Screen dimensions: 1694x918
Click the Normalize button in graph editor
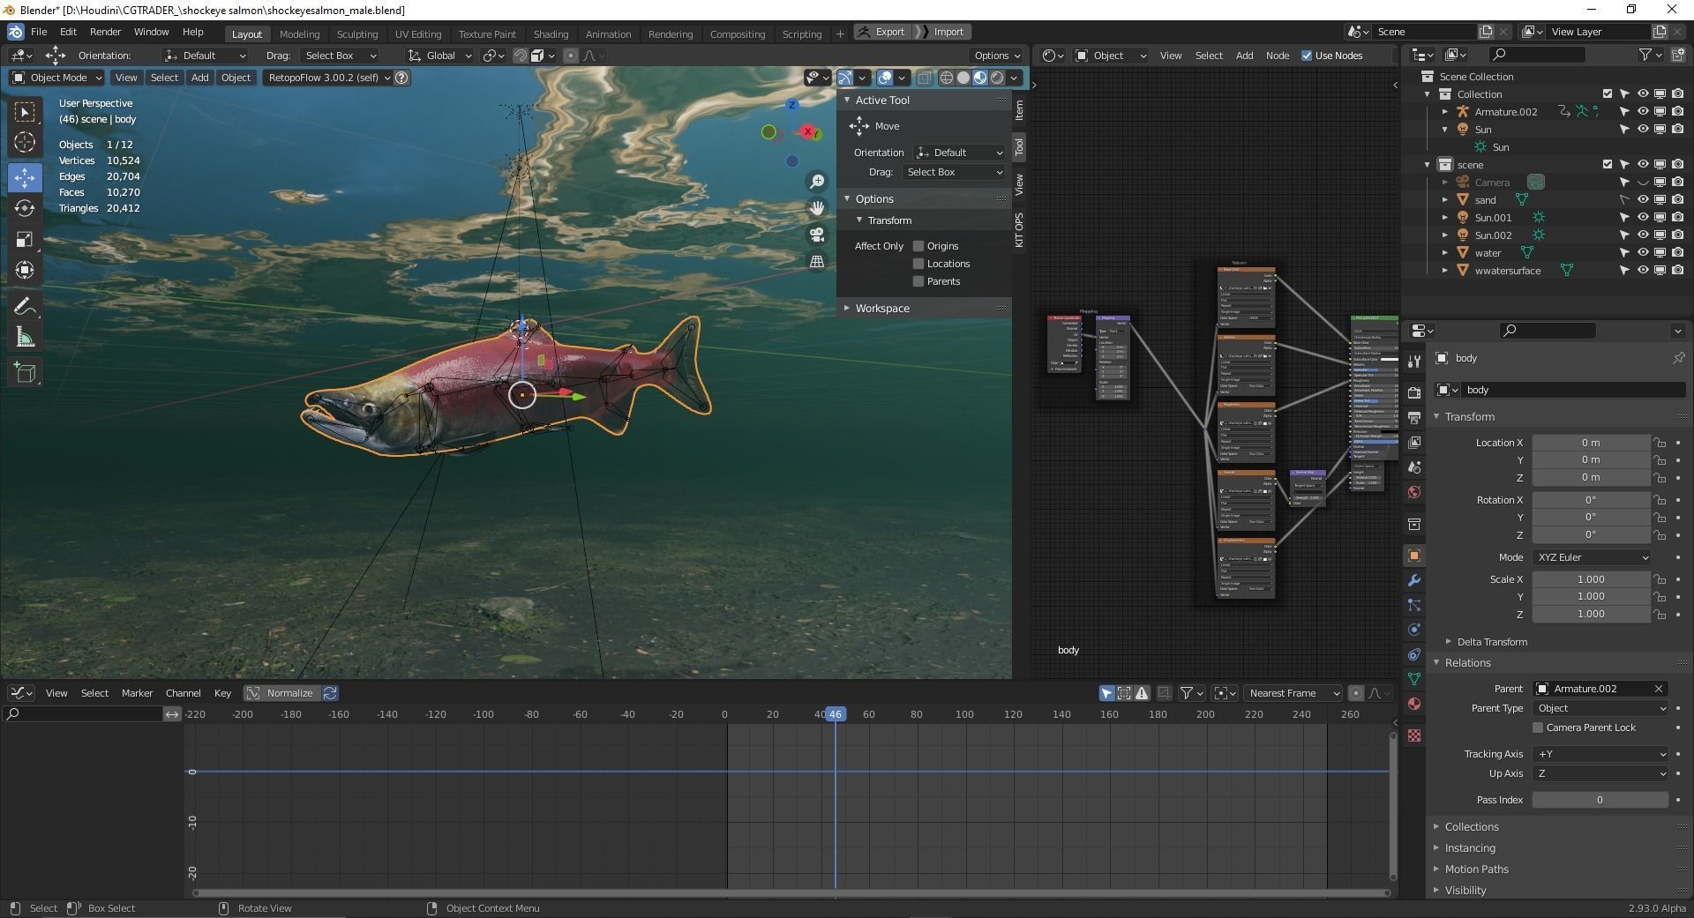click(281, 693)
